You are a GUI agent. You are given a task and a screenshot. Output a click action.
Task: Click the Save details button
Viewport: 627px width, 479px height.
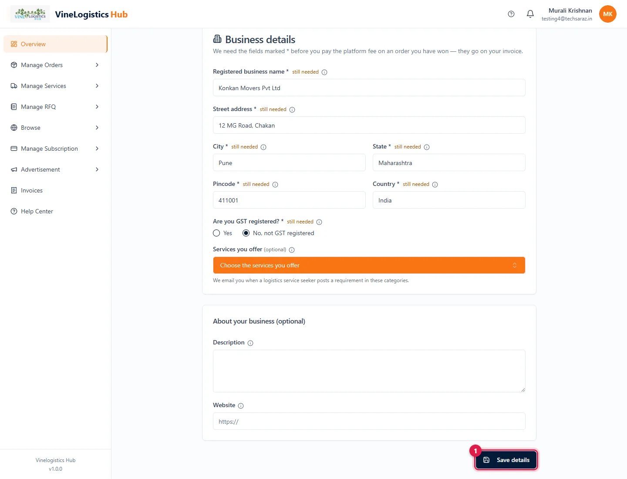[x=506, y=460]
